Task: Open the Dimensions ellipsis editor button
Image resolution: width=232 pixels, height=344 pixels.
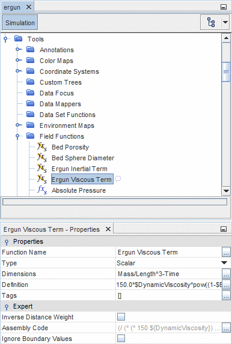Action: 226,274
